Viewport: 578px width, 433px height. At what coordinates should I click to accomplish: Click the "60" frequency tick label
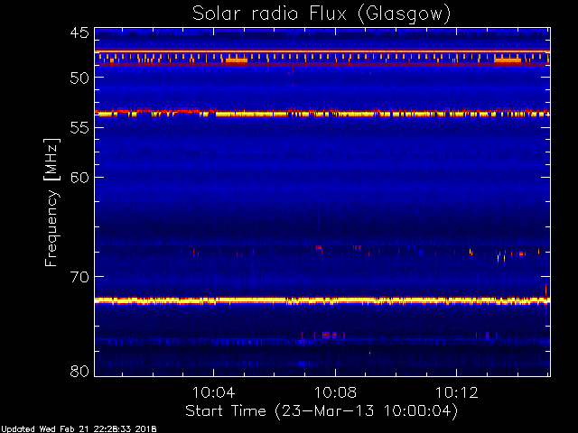click(x=79, y=178)
